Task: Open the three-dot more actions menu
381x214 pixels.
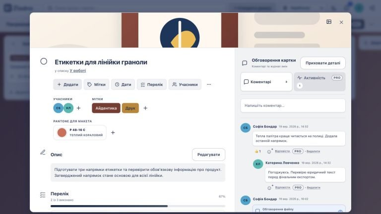Action: (x=209, y=84)
